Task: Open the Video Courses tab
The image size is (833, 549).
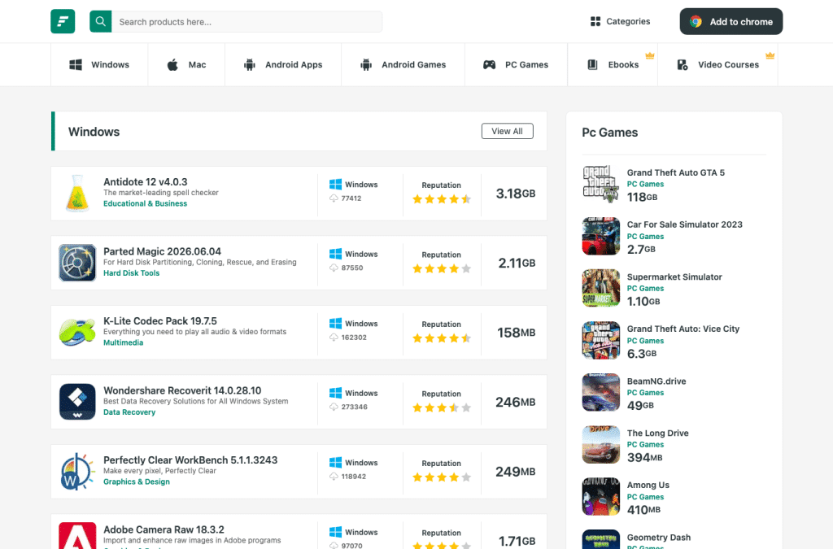Action: [717, 65]
